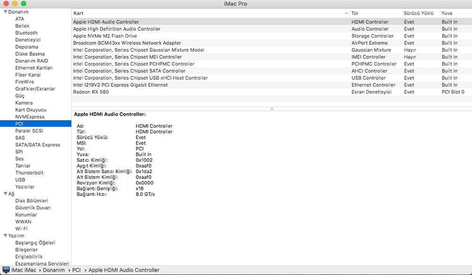Open Thunderbolt in the sidebar
472x275 pixels.
coord(29,173)
